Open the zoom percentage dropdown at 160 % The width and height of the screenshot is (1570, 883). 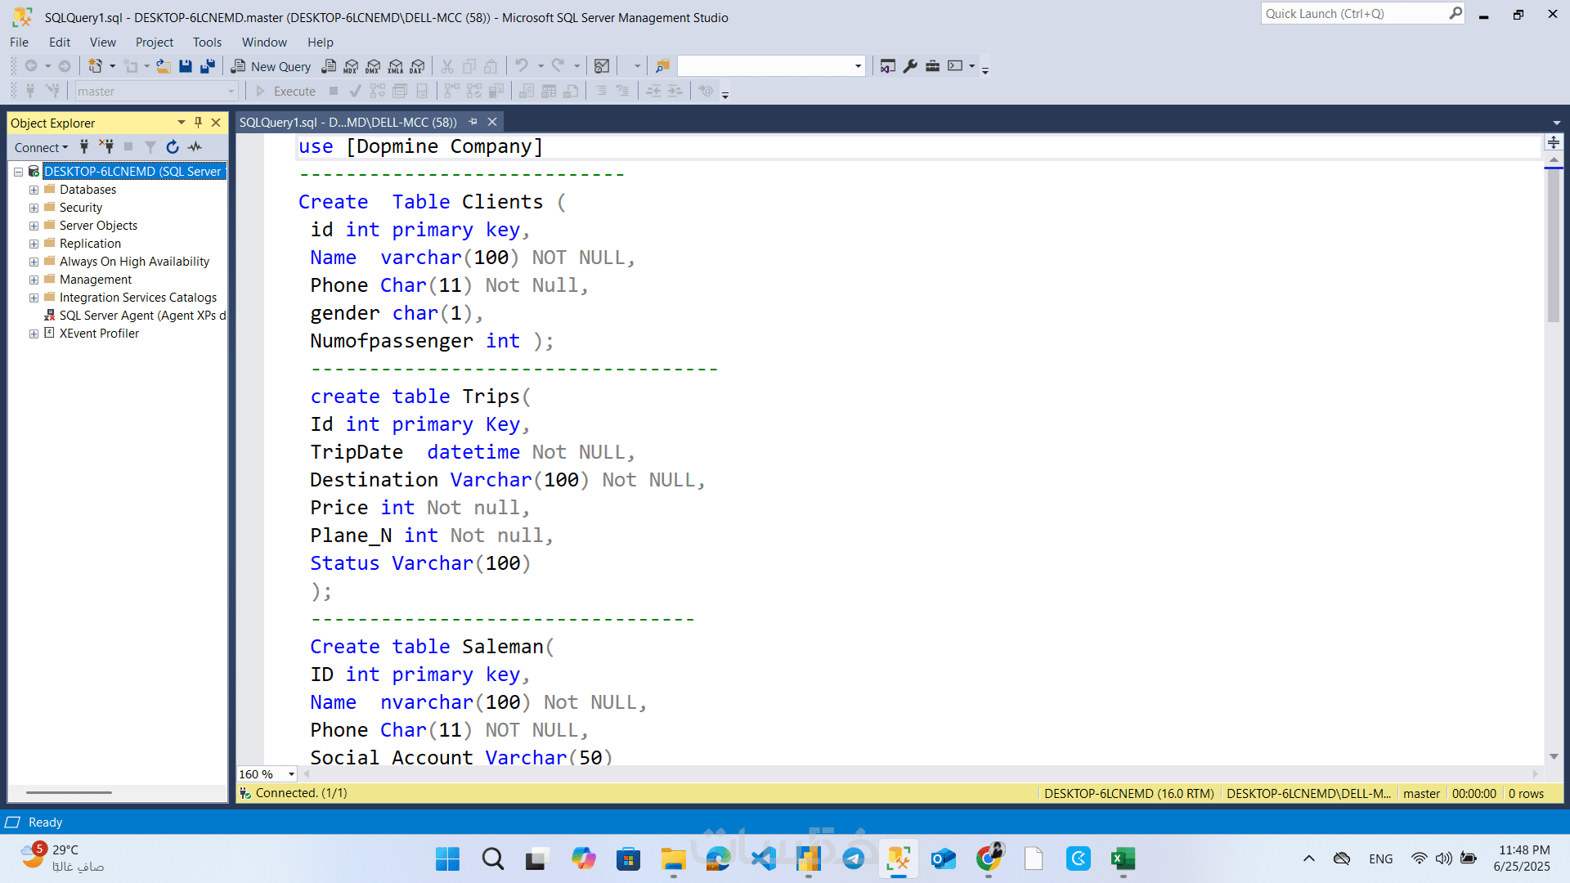(291, 773)
